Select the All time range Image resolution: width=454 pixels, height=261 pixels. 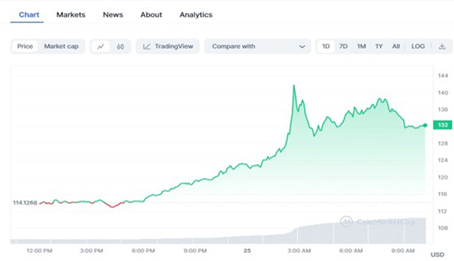pyautogui.click(x=396, y=47)
